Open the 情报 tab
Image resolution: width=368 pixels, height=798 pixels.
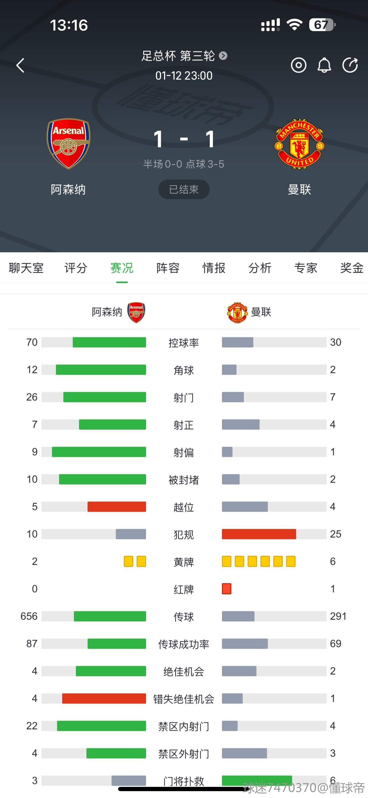(214, 268)
